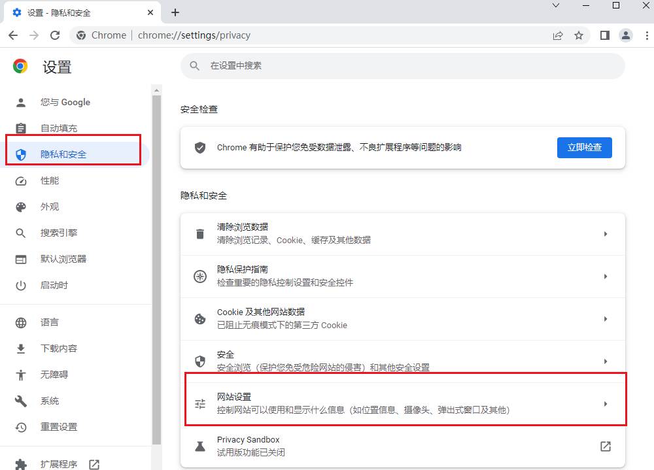
Task: Open 网站设置 row
Action: [403, 404]
